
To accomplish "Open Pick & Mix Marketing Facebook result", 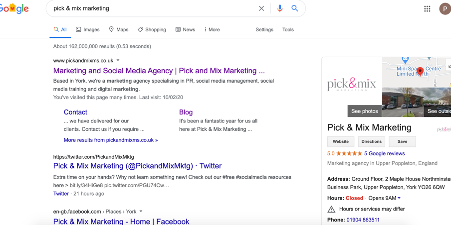I will (121, 222).
